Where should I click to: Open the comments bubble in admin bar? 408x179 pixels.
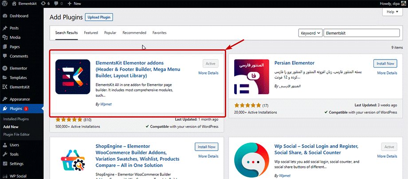click(58, 4)
